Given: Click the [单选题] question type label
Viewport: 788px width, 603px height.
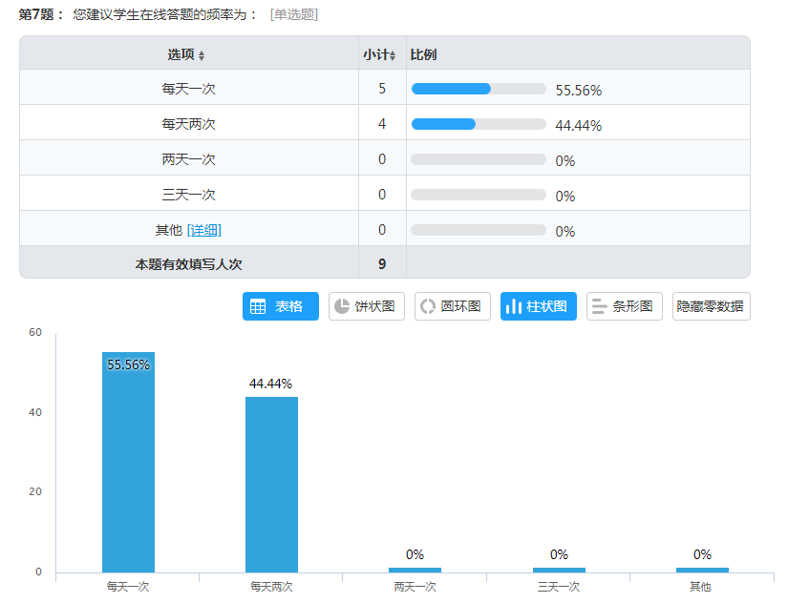Looking at the screenshot, I should point(294,14).
